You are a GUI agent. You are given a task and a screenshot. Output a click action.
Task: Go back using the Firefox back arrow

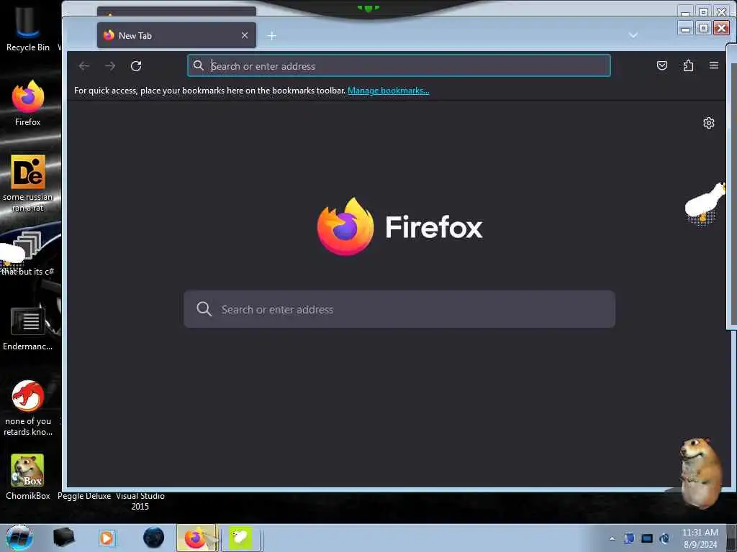pos(84,66)
